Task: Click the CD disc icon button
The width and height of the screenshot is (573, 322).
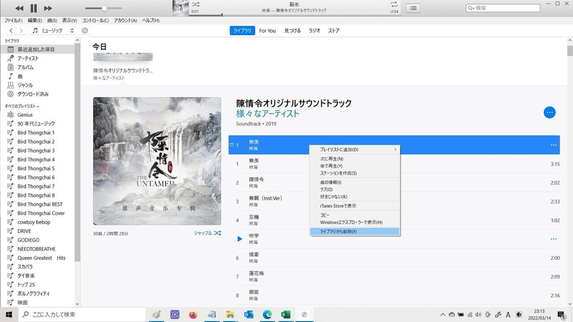Action: point(85,31)
